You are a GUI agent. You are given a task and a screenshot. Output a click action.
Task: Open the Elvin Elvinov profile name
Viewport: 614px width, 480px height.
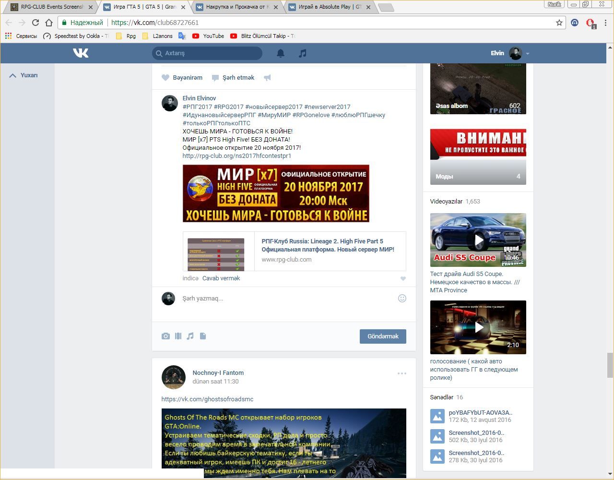(199, 98)
